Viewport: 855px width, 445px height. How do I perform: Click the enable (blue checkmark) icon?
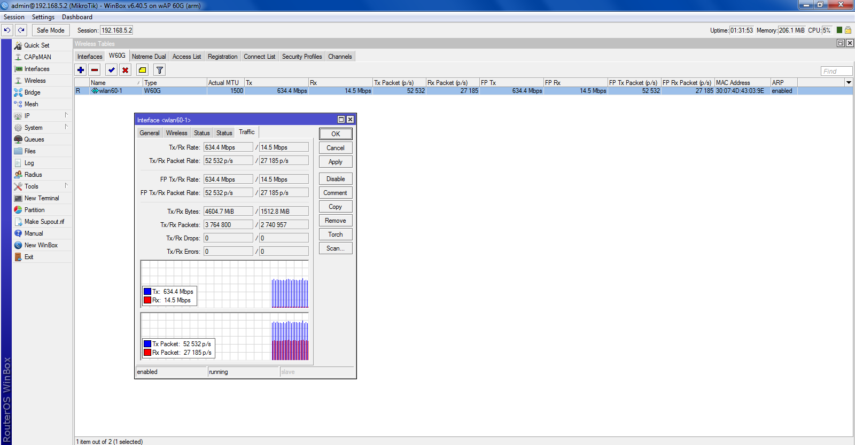(x=111, y=70)
